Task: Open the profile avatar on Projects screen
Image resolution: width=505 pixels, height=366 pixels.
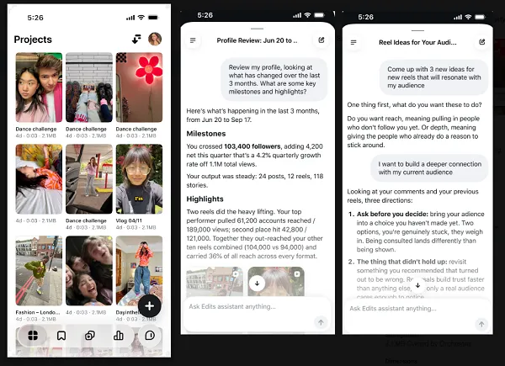Action: [x=155, y=39]
